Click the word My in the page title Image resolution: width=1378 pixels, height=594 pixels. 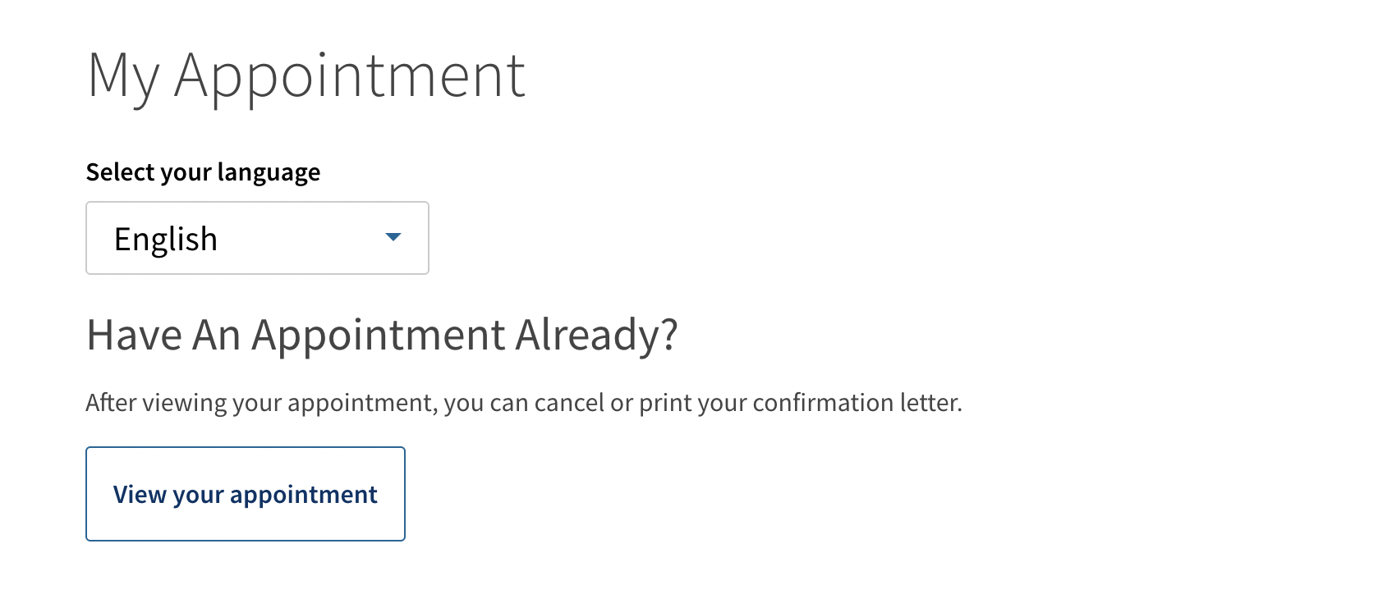[122, 76]
